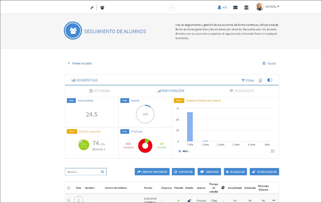Click the GRADUAR button
The height and width of the screenshot is (203, 322).
[x=209, y=172]
